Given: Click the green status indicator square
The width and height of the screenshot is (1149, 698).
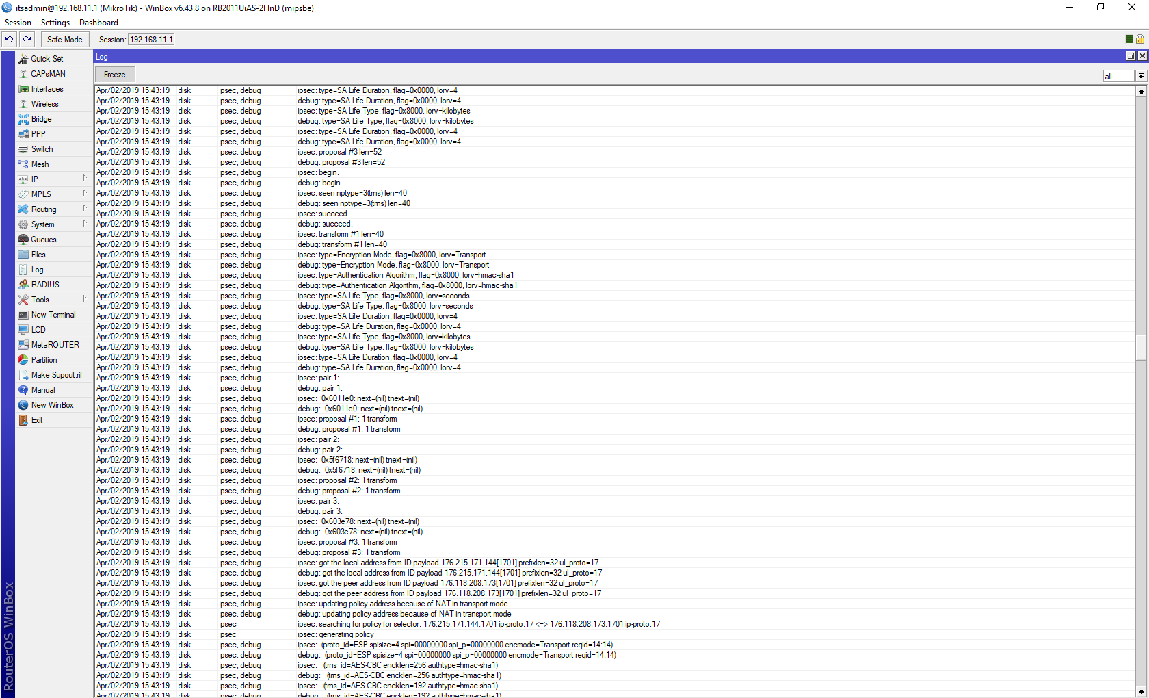Looking at the screenshot, I should (1128, 40).
